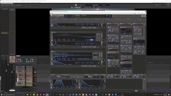Toggle the Lane 3 enable checkbox

(x=134, y=24)
